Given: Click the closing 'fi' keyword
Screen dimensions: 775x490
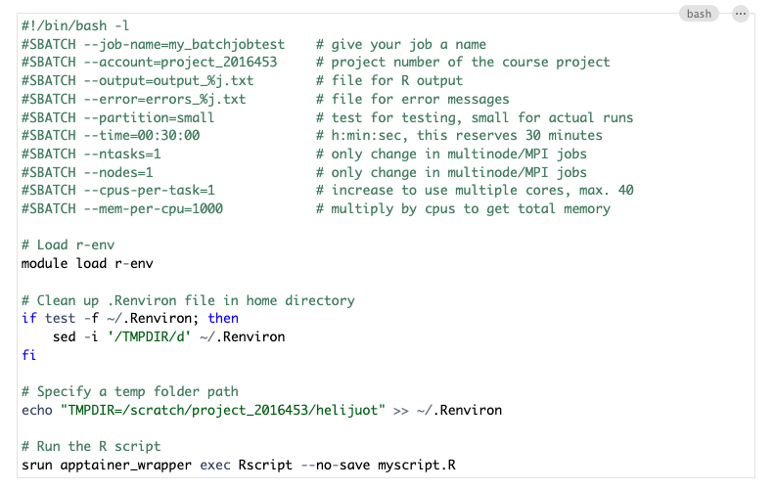Looking at the screenshot, I should [x=28, y=354].
